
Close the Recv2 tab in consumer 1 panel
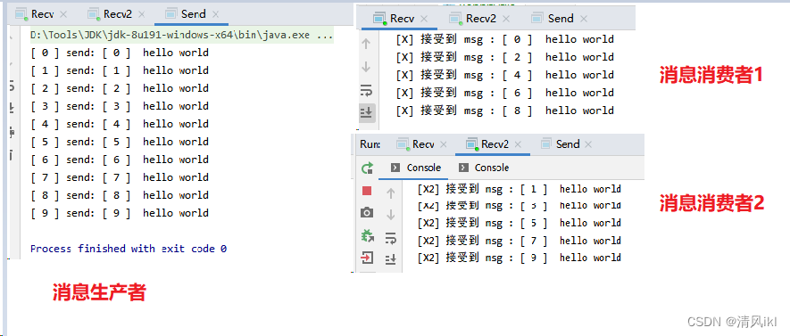click(506, 19)
